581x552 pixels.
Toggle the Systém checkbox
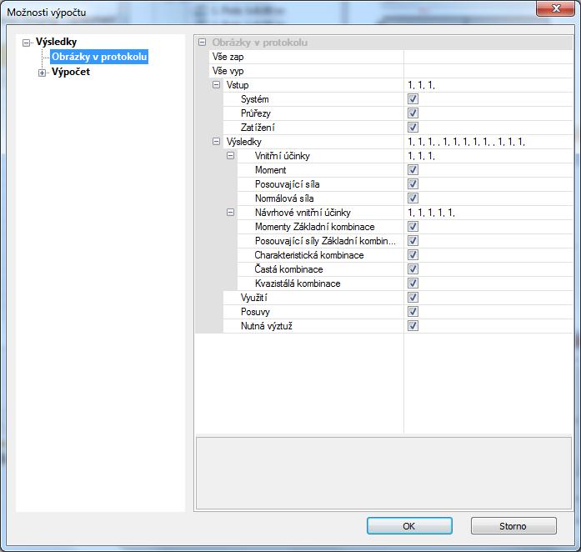click(413, 99)
